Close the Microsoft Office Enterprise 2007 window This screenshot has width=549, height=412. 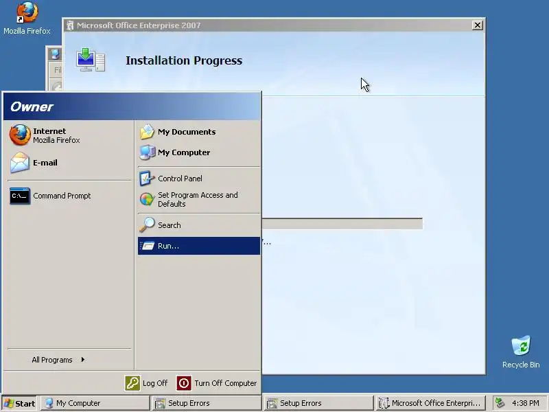point(477,25)
